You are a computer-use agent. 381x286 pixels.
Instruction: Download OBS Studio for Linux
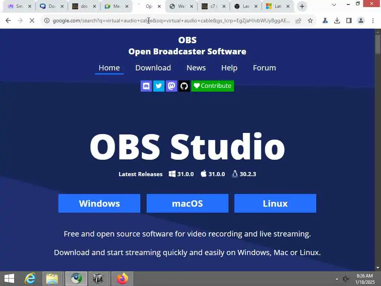[x=275, y=203]
